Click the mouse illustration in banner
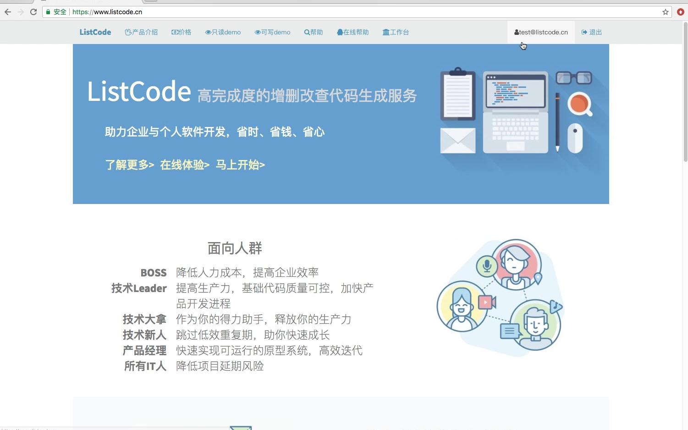 (575, 138)
